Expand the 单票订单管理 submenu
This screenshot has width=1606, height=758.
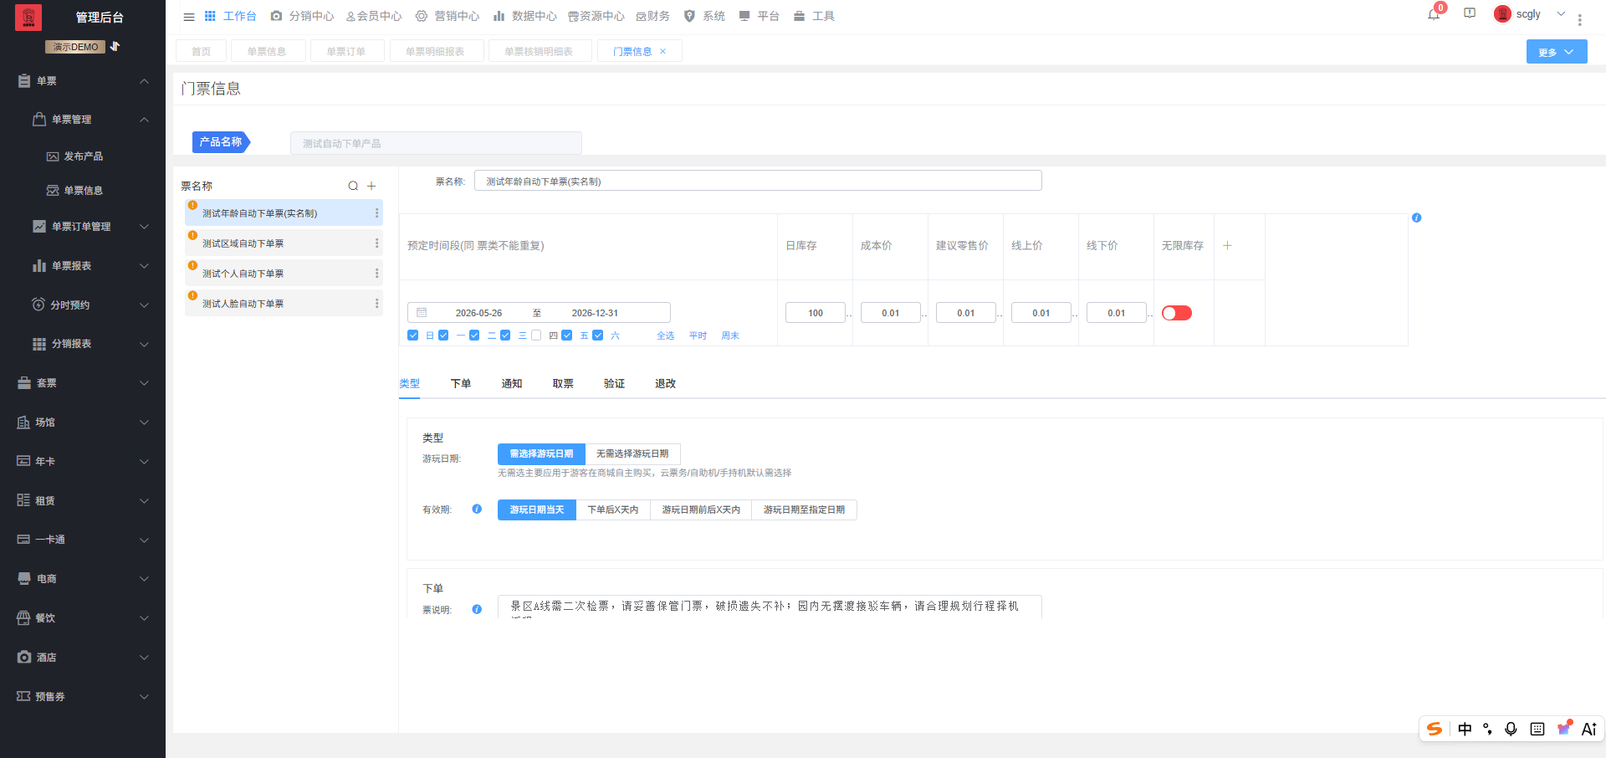(x=83, y=226)
